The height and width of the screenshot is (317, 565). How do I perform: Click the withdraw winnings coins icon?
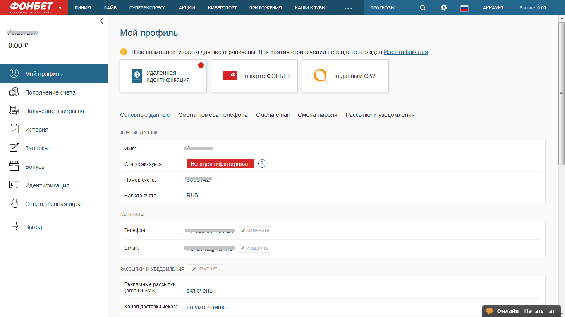tap(14, 111)
